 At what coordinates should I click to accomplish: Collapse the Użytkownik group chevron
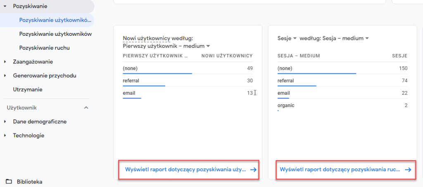pos(86,108)
